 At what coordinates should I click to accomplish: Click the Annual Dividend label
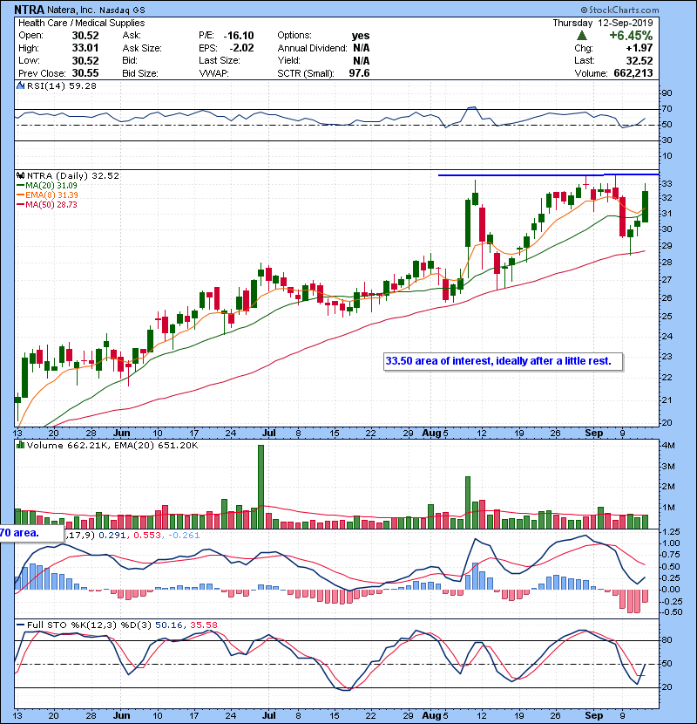[x=312, y=48]
